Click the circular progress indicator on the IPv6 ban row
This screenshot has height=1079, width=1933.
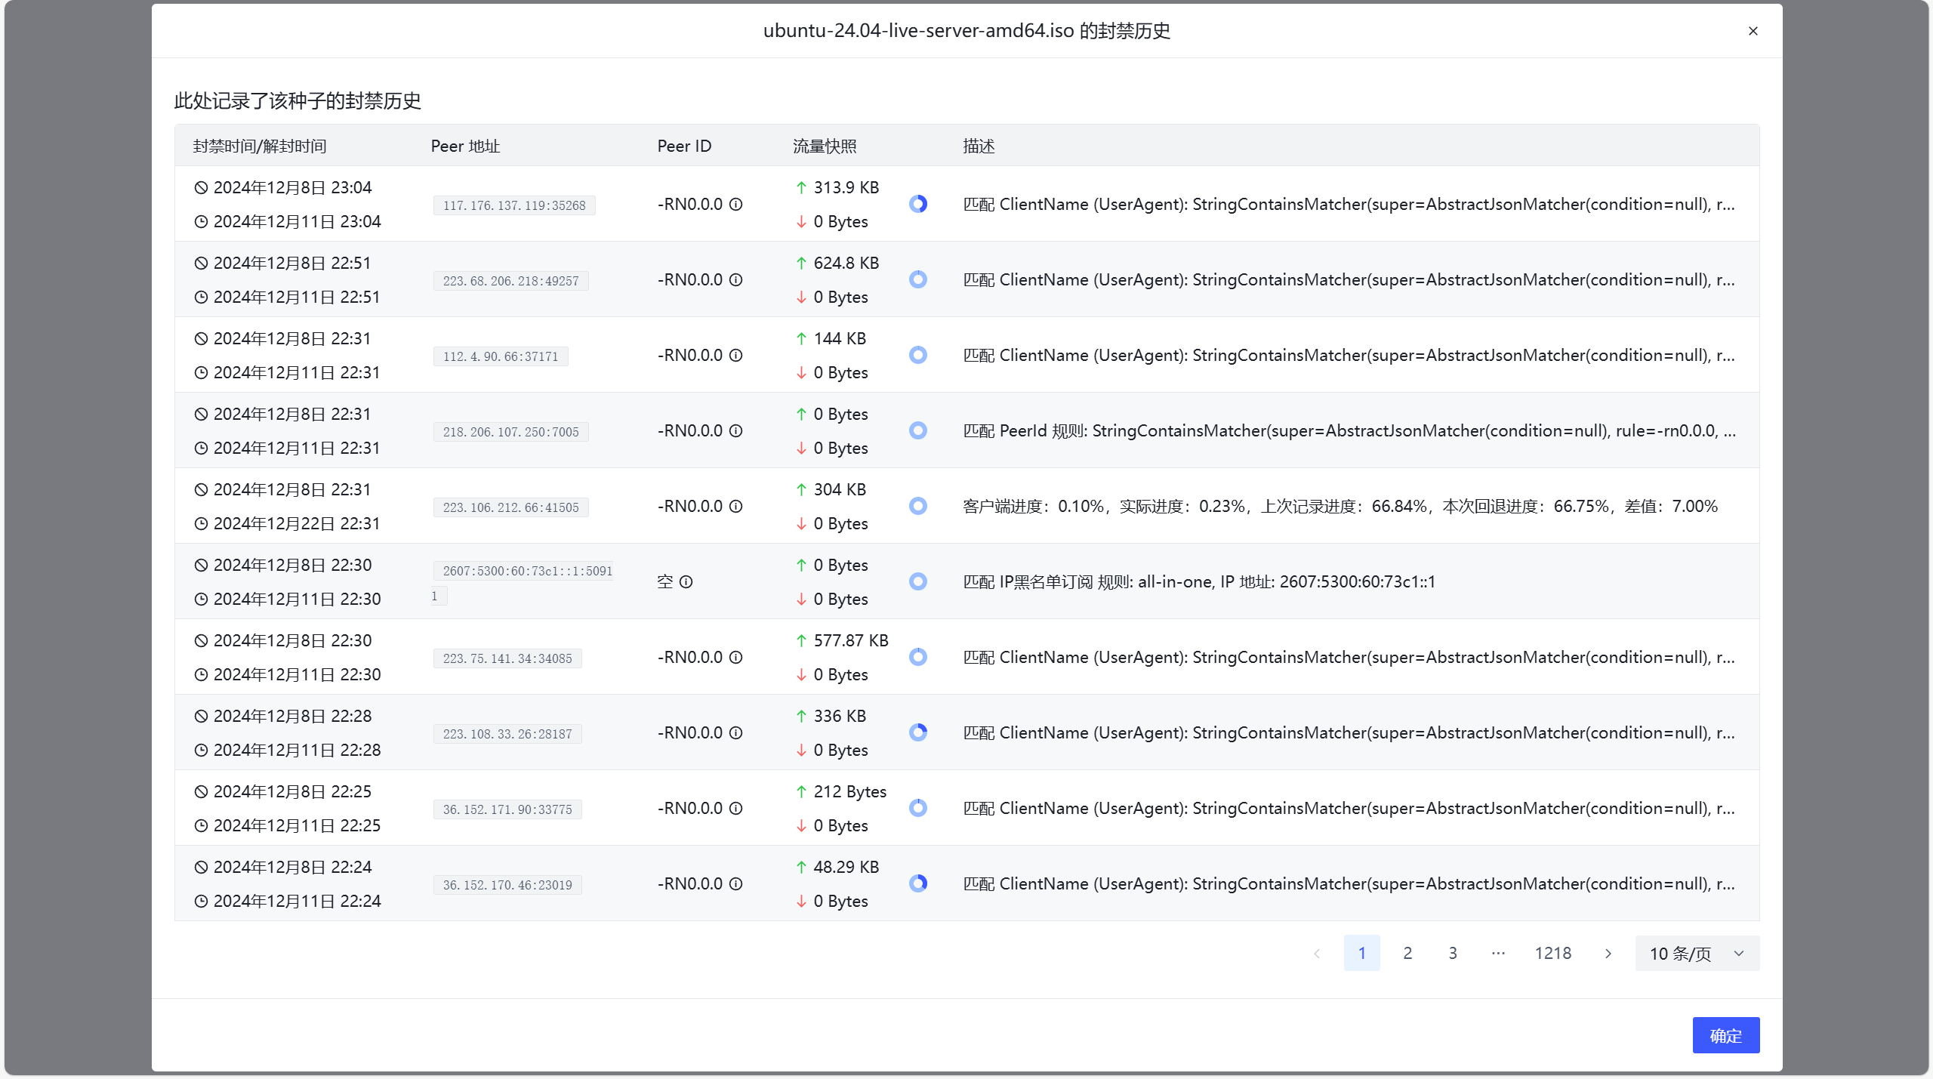[918, 581]
